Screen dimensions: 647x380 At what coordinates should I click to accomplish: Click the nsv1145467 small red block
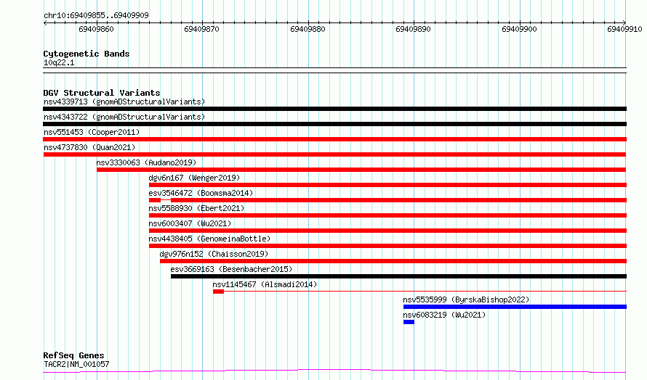[218, 292]
